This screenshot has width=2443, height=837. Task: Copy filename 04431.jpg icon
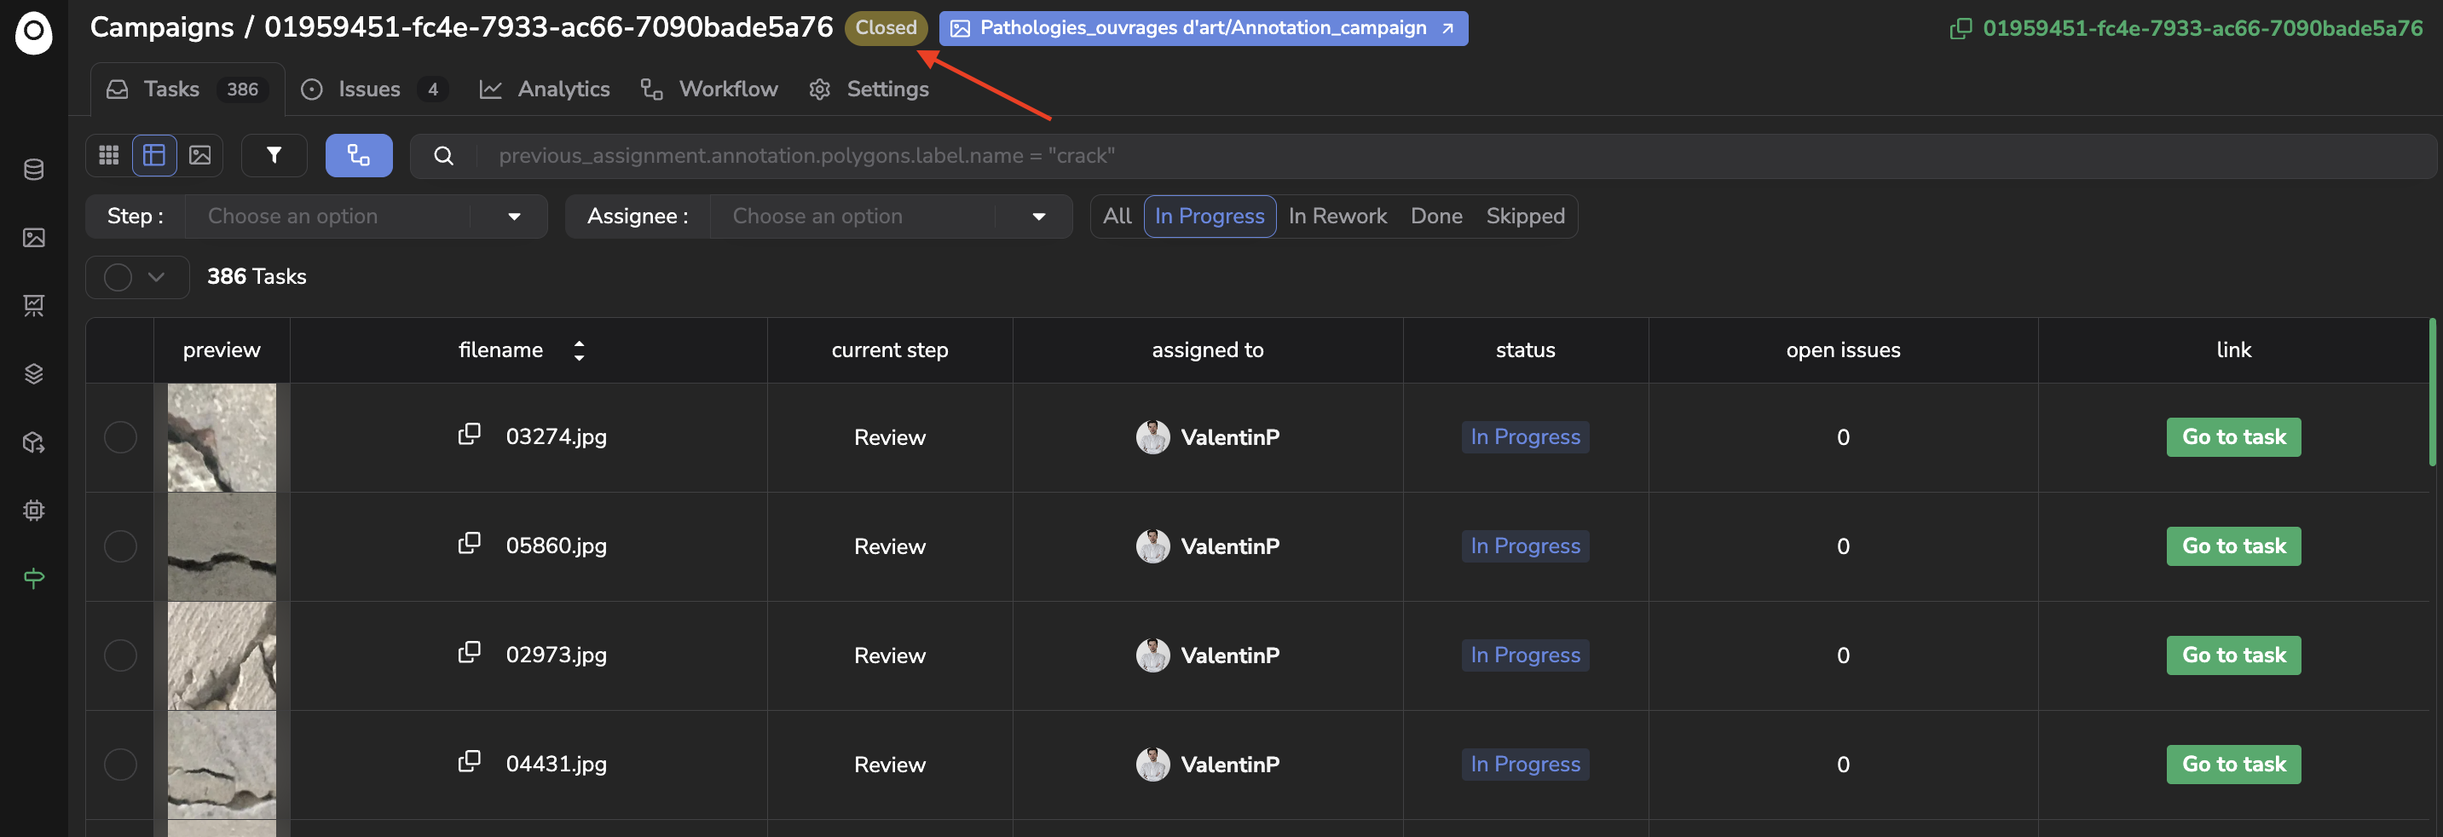470,762
